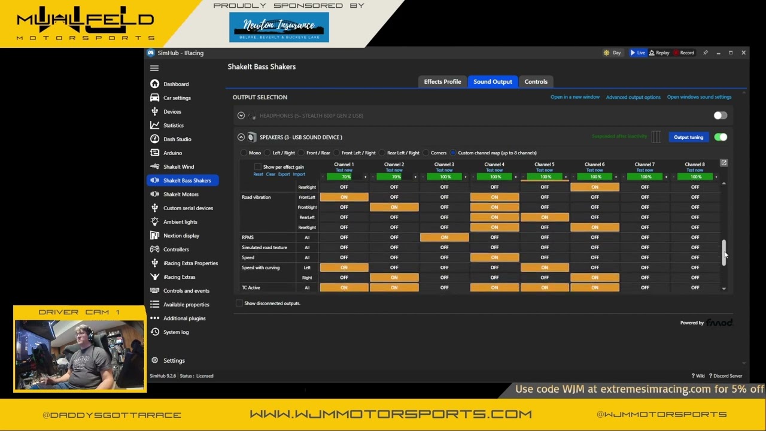Start Record from title bar

(x=684, y=53)
